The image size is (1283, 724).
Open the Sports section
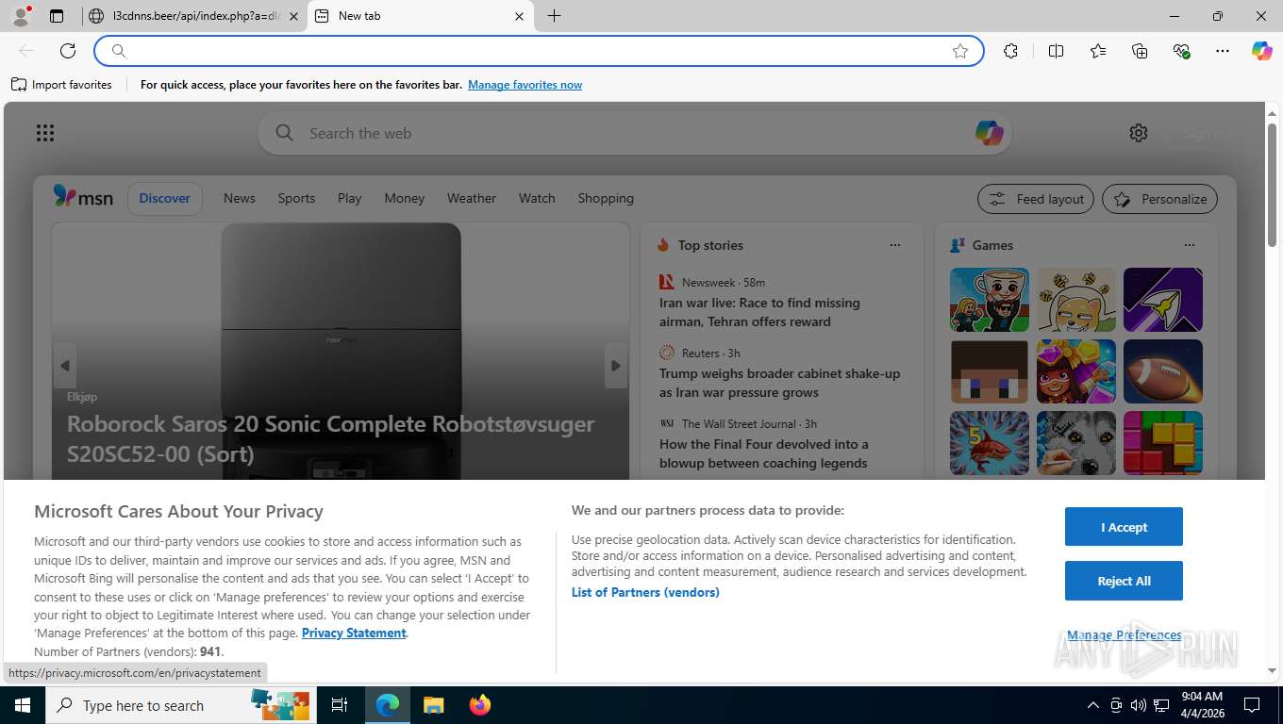(x=296, y=198)
